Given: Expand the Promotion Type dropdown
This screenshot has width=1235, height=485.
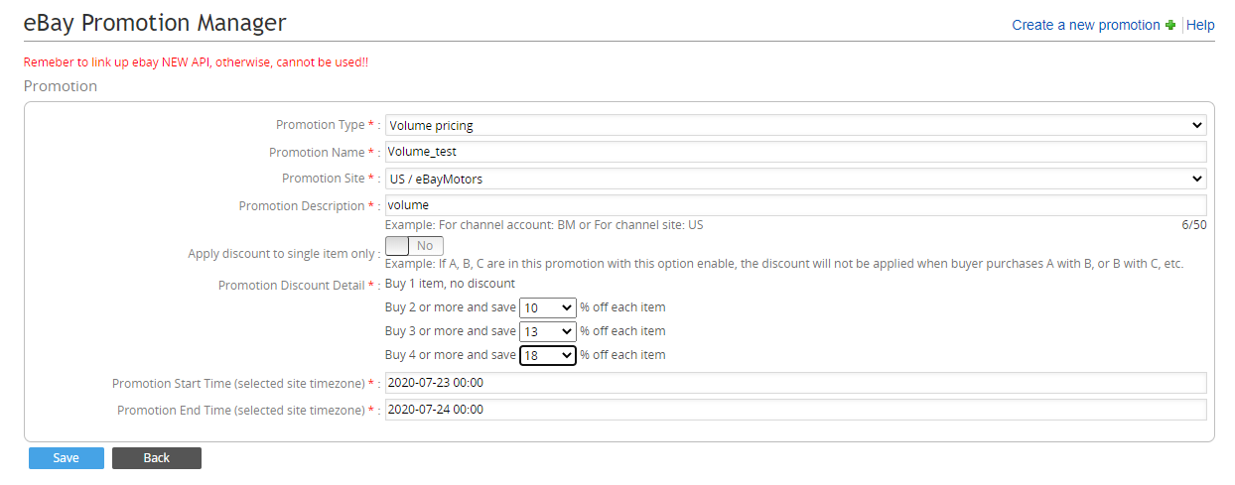Looking at the screenshot, I should [795, 126].
